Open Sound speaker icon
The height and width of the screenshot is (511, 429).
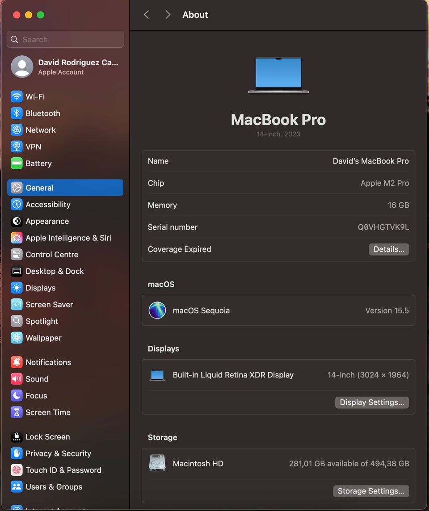pos(17,379)
